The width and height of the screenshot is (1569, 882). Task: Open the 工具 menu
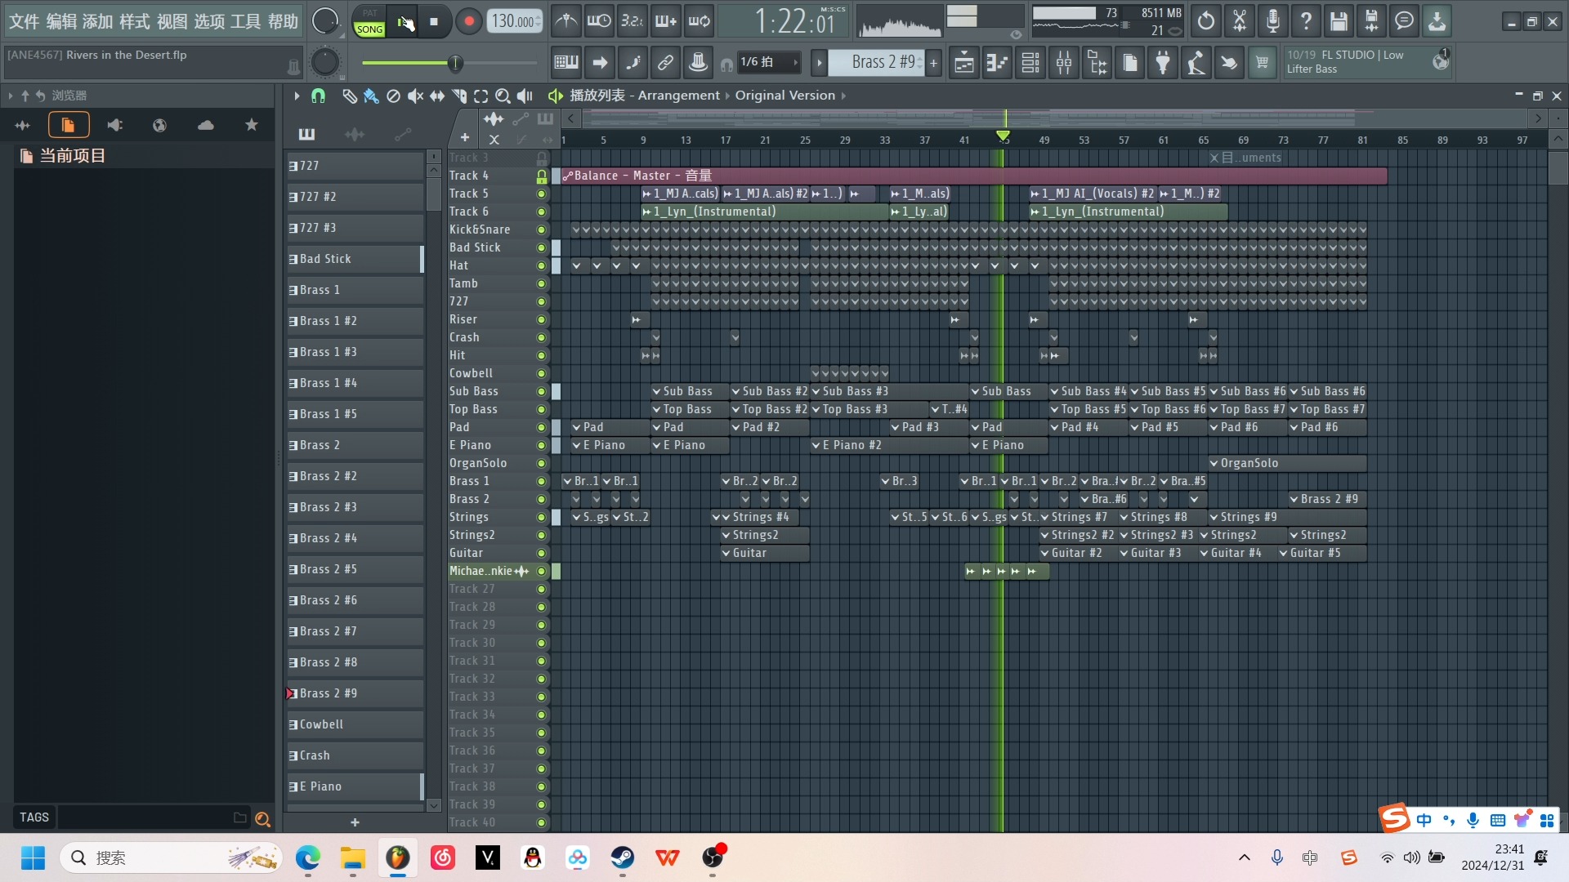(x=246, y=21)
